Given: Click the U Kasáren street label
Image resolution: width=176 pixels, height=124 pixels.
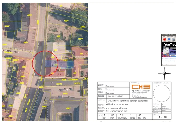Looking at the screenshot, I should point(73,80).
